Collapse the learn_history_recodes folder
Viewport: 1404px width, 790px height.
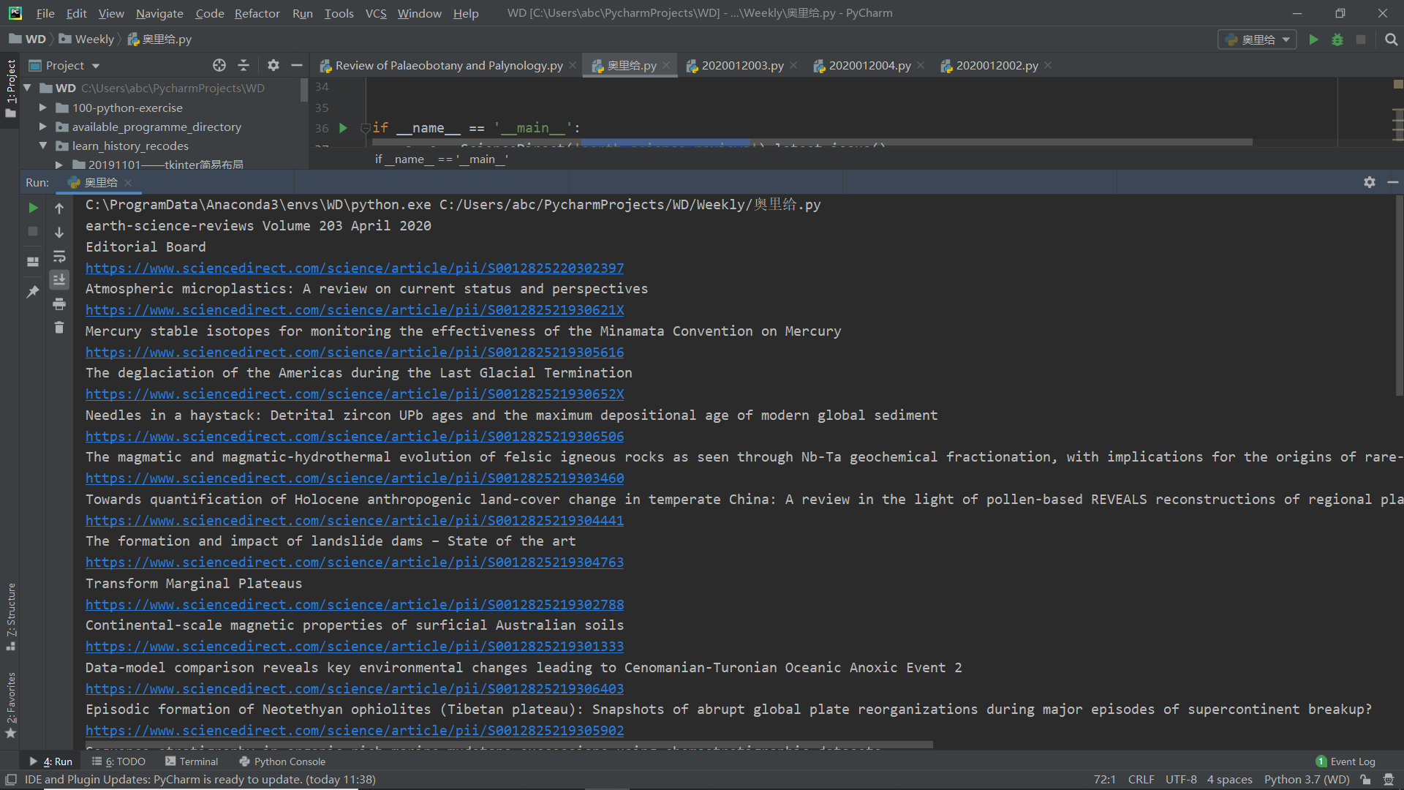(43, 146)
